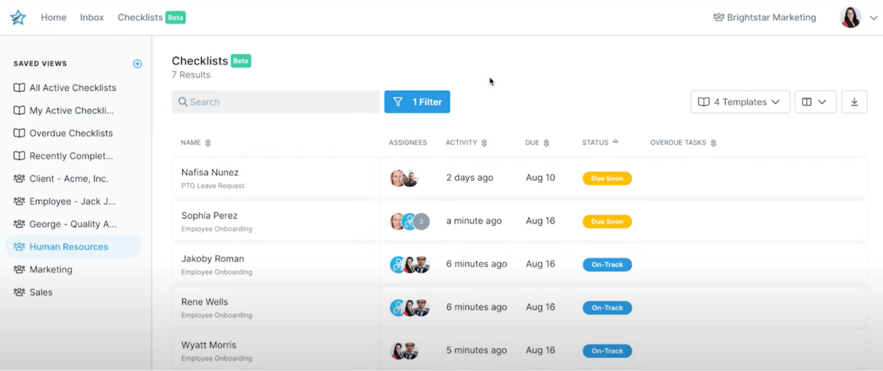Image resolution: width=883 pixels, height=371 pixels.
Task: Open the Marketing saved view
Action: pos(51,269)
